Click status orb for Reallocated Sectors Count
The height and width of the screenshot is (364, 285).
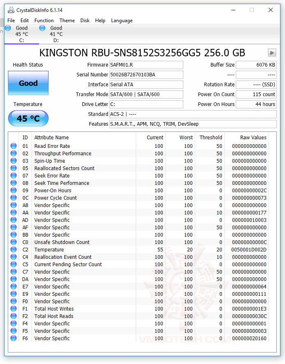(14, 168)
